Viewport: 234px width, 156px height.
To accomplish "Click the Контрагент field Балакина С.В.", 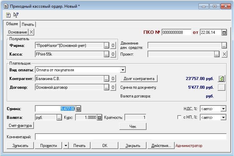I will point(69,79).
